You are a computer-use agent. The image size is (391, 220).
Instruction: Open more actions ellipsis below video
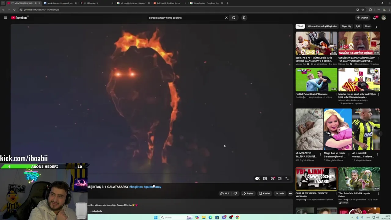[290, 193]
